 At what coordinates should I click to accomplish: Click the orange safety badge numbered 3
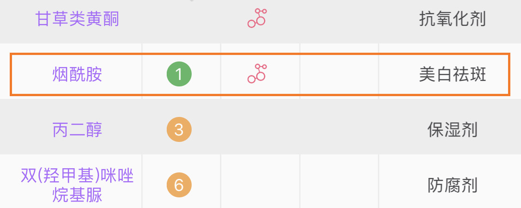pyautogui.click(x=179, y=129)
